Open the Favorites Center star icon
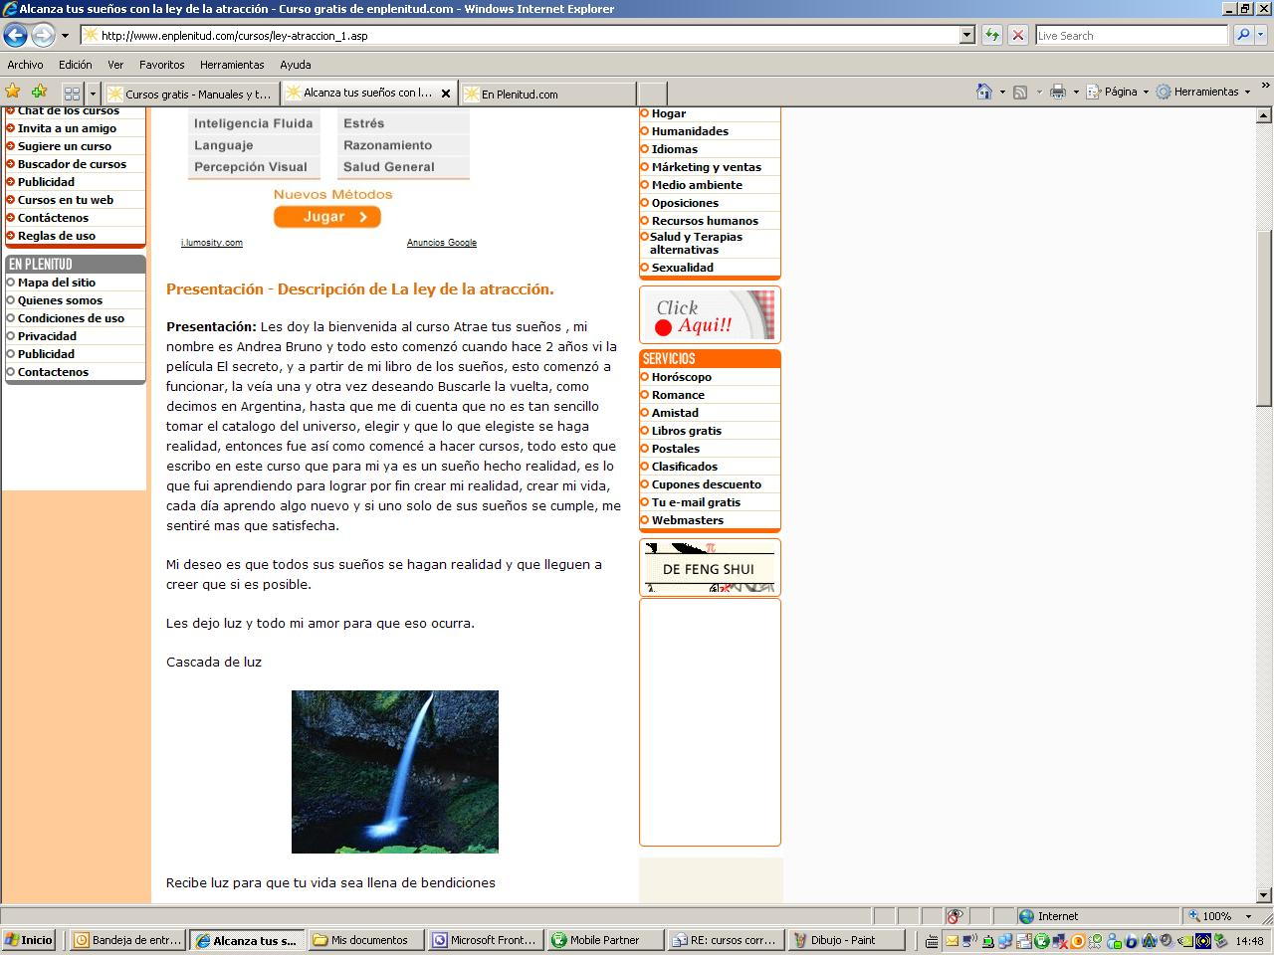 click(13, 92)
